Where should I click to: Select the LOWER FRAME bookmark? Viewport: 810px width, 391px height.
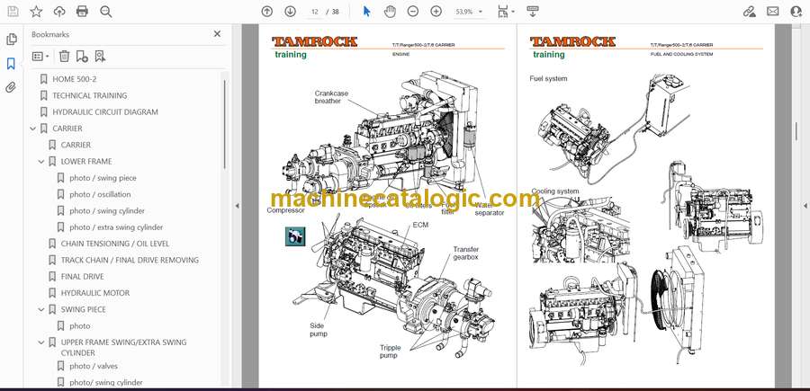tap(86, 162)
